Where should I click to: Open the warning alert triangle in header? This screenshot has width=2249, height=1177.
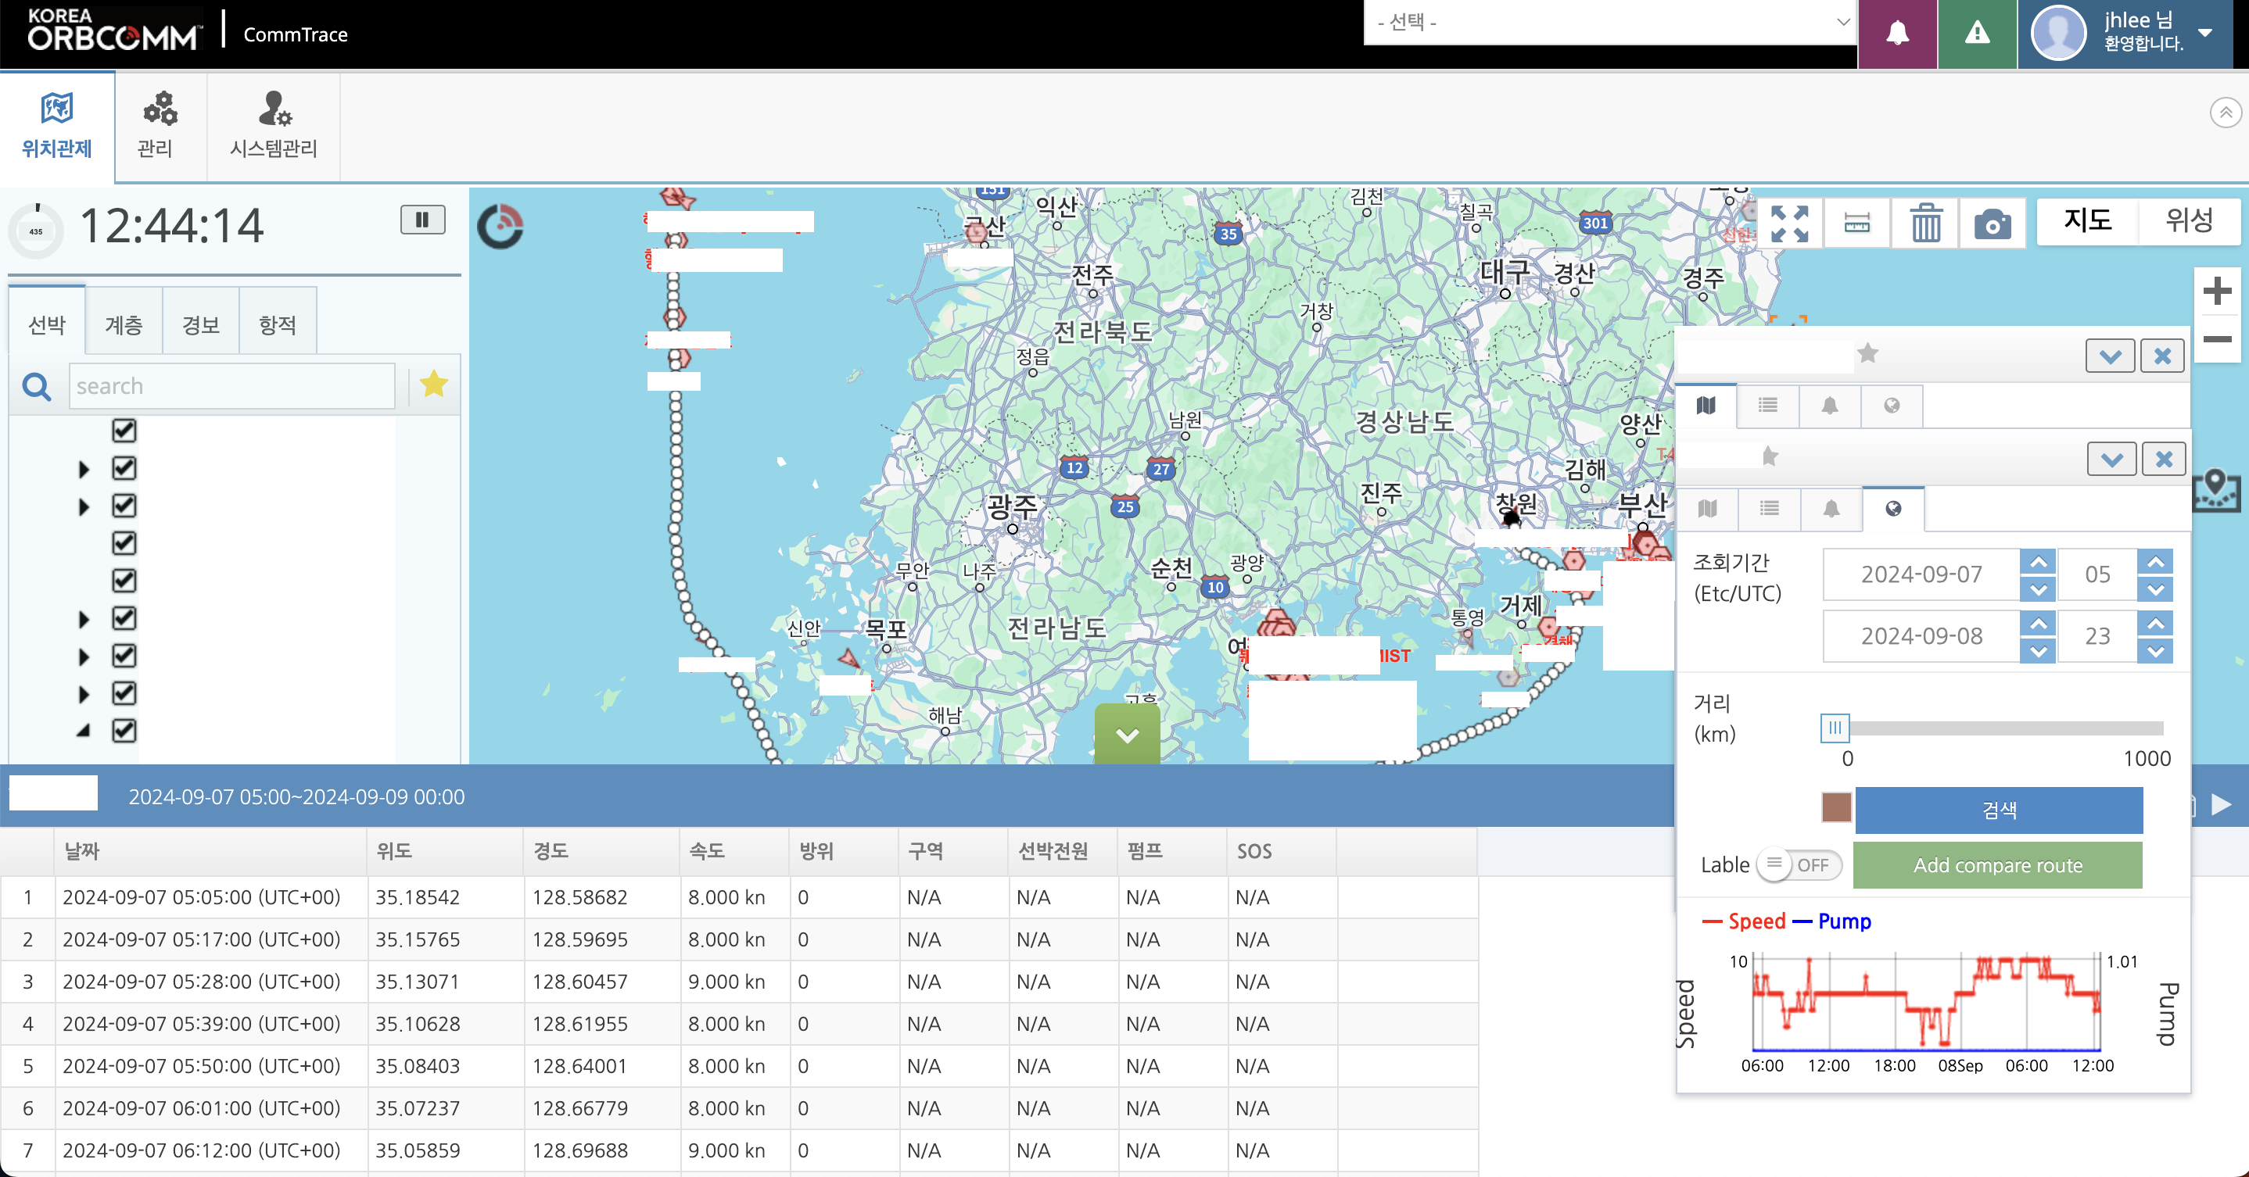point(1977,34)
